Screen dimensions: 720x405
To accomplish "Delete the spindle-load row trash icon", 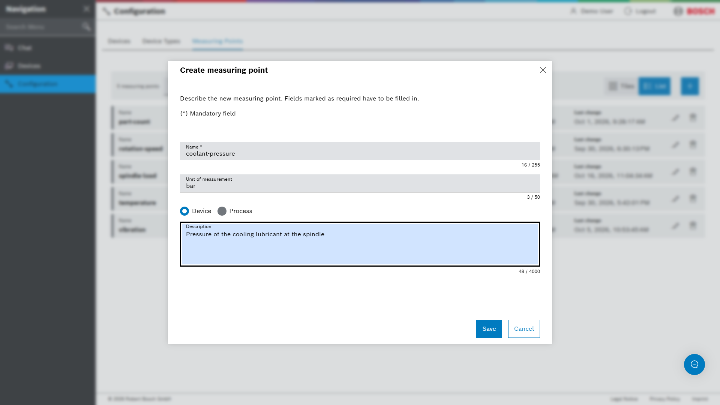I will [x=693, y=171].
